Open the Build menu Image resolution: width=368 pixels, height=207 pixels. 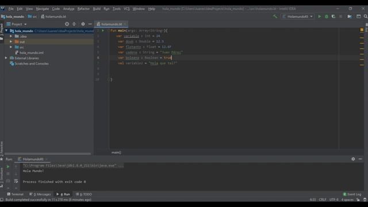(x=97, y=9)
